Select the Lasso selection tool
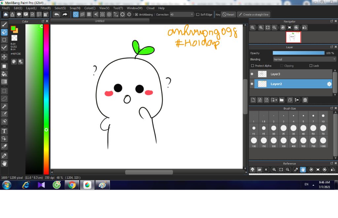338x218 pixels. coord(4,99)
